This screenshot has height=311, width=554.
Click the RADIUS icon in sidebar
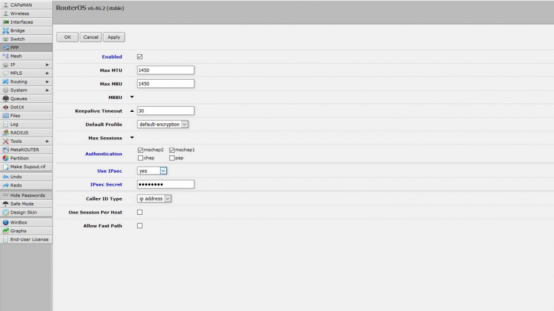click(x=6, y=133)
